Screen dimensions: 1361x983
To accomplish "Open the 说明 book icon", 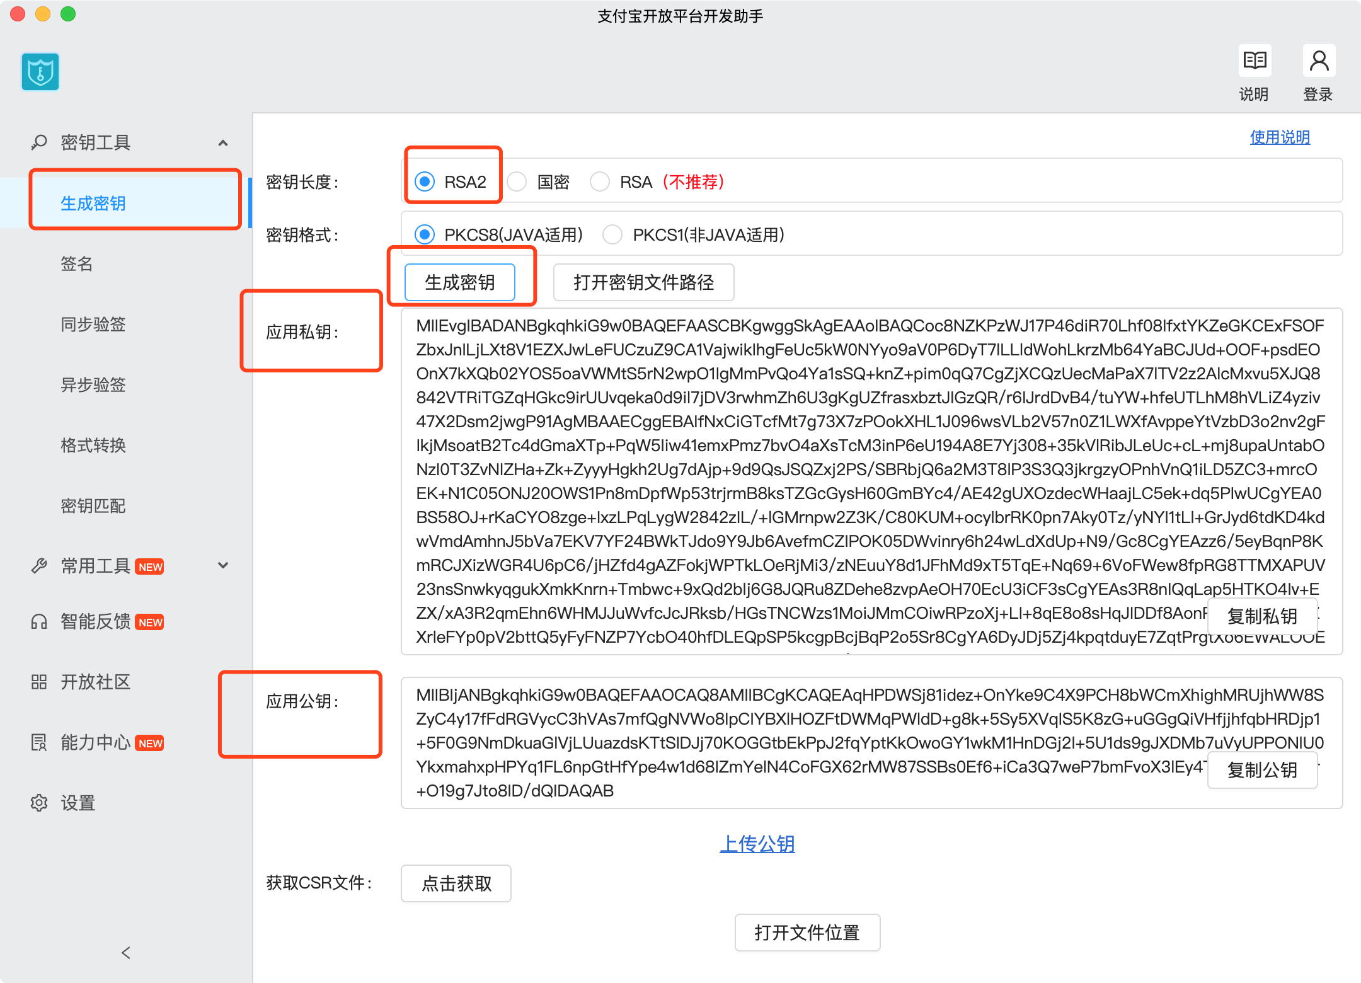I will pyautogui.click(x=1255, y=60).
